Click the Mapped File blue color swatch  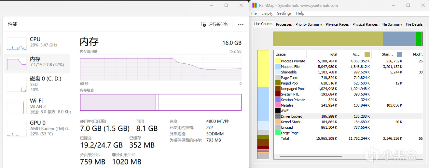pos(278,67)
